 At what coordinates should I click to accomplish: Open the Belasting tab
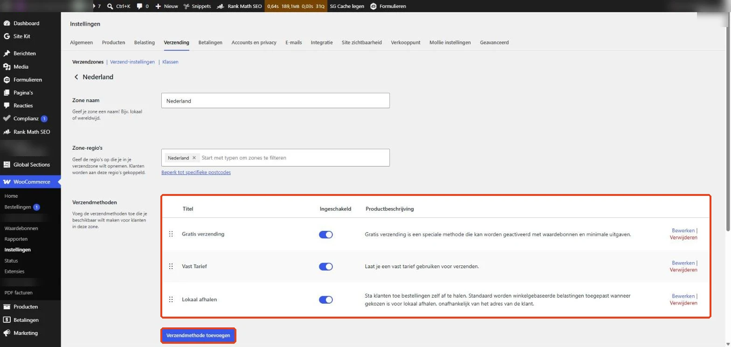point(145,42)
